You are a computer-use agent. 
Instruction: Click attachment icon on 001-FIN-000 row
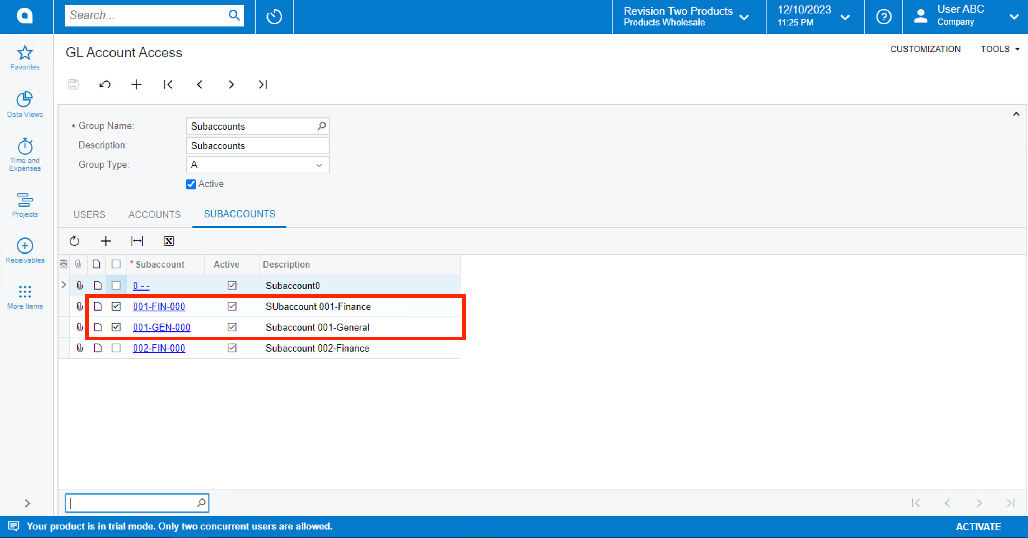[80, 306]
